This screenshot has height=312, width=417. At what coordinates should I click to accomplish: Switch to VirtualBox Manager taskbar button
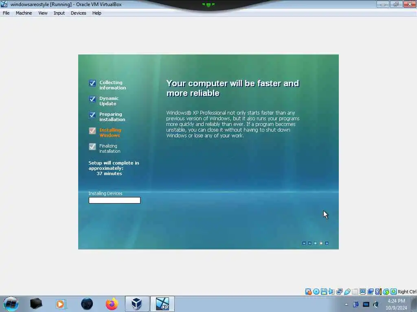tap(137, 304)
